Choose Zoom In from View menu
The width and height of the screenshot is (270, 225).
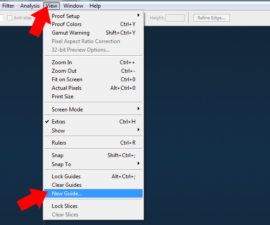[94, 62]
